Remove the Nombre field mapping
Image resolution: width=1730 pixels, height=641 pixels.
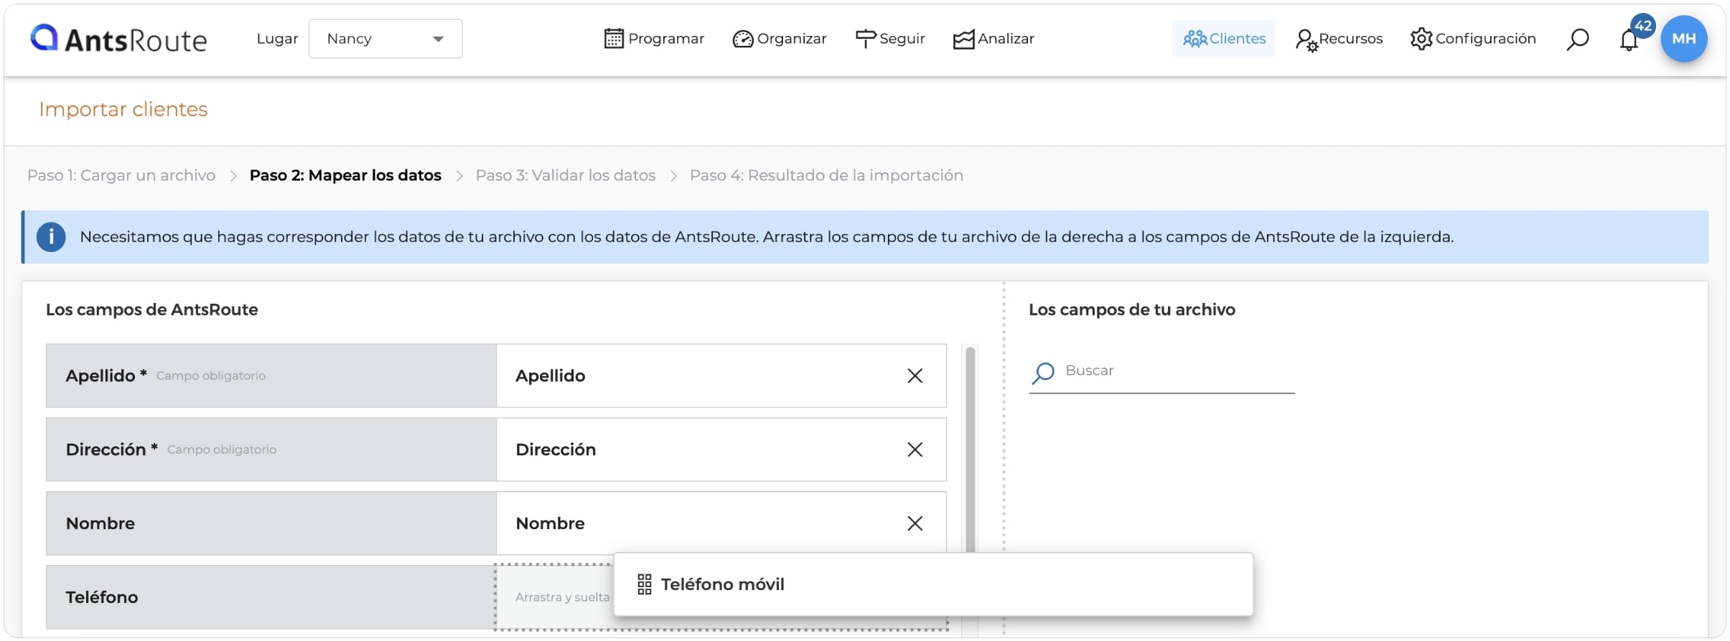tap(915, 523)
